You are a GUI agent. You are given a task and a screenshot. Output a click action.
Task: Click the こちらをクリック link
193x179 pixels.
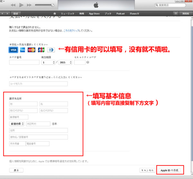point(71,31)
